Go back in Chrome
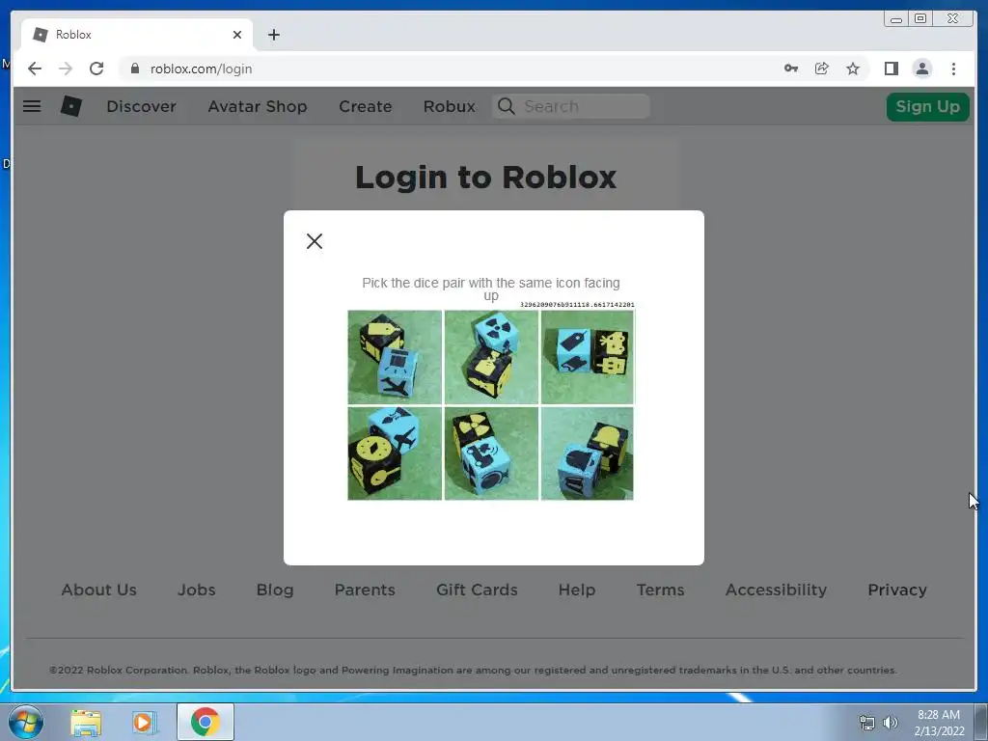Image resolution: width=988 pixels, height=741 pixels. click(x=35, y=69)
